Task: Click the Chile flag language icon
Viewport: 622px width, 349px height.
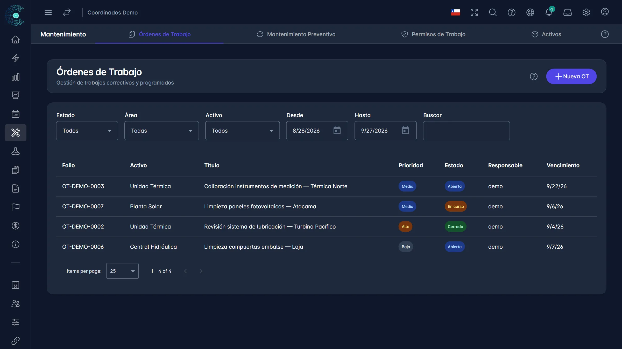Action: coord(455,12)
